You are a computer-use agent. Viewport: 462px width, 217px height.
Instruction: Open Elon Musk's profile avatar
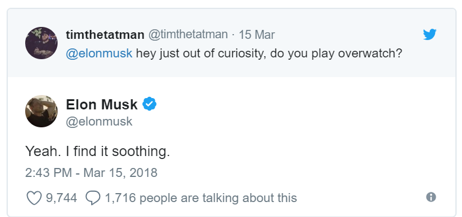coord(41,111)
